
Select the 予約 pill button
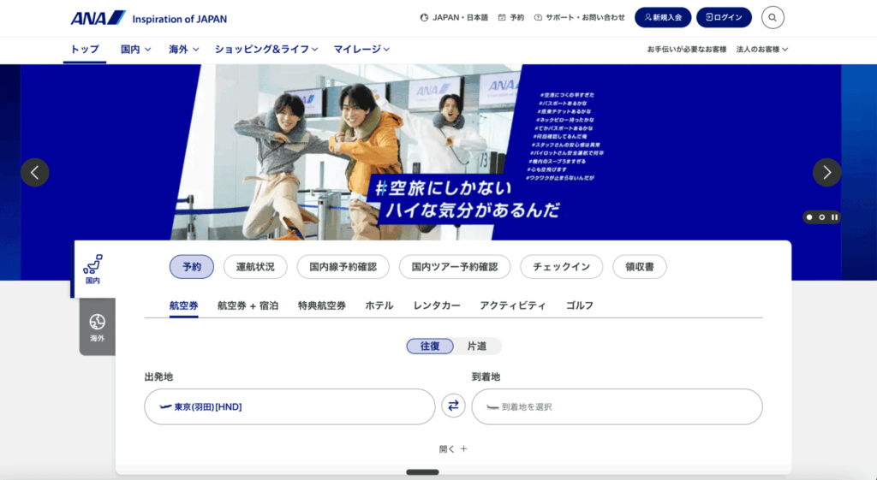[x=192, y=267]
